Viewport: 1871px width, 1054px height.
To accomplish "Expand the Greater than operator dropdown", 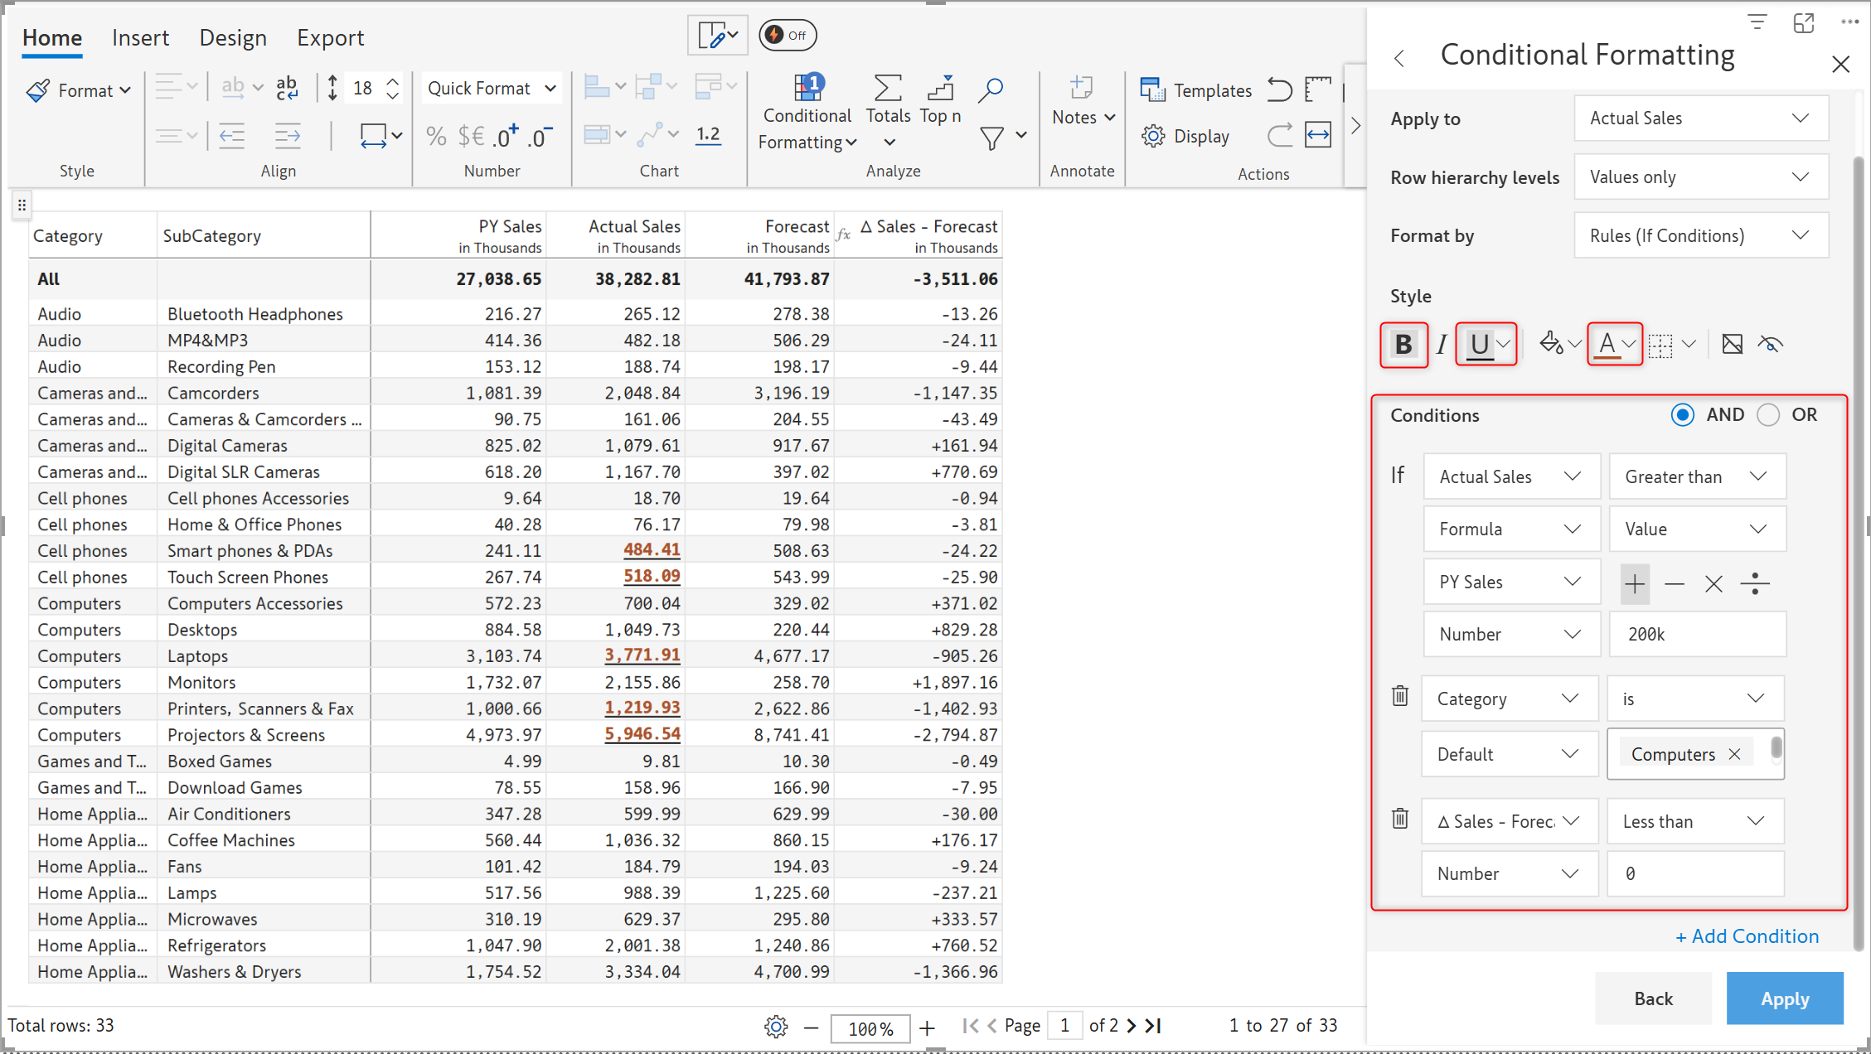I will (1696, 476).
